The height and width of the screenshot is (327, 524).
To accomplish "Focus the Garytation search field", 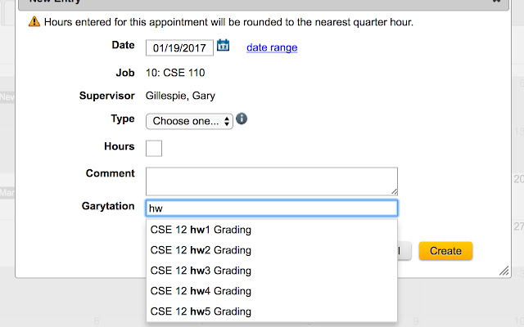I will pos(271,208).
